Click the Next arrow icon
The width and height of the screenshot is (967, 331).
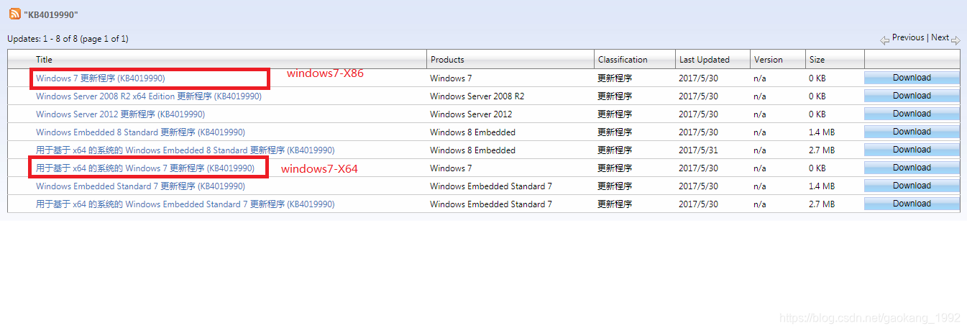(x=955, y=40)
